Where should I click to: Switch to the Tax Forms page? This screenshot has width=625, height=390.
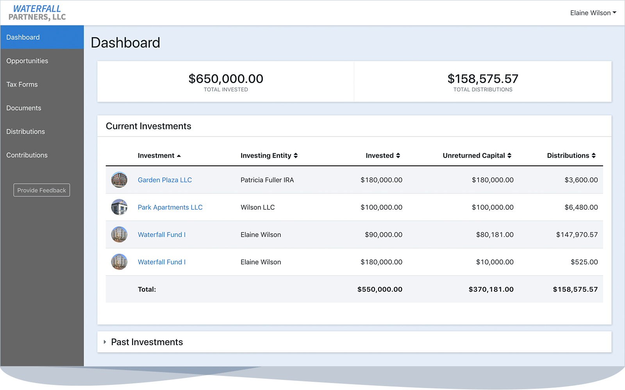[22, 84]
